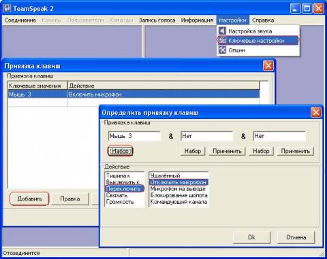Click the Добавить button

tap(29, 198)
